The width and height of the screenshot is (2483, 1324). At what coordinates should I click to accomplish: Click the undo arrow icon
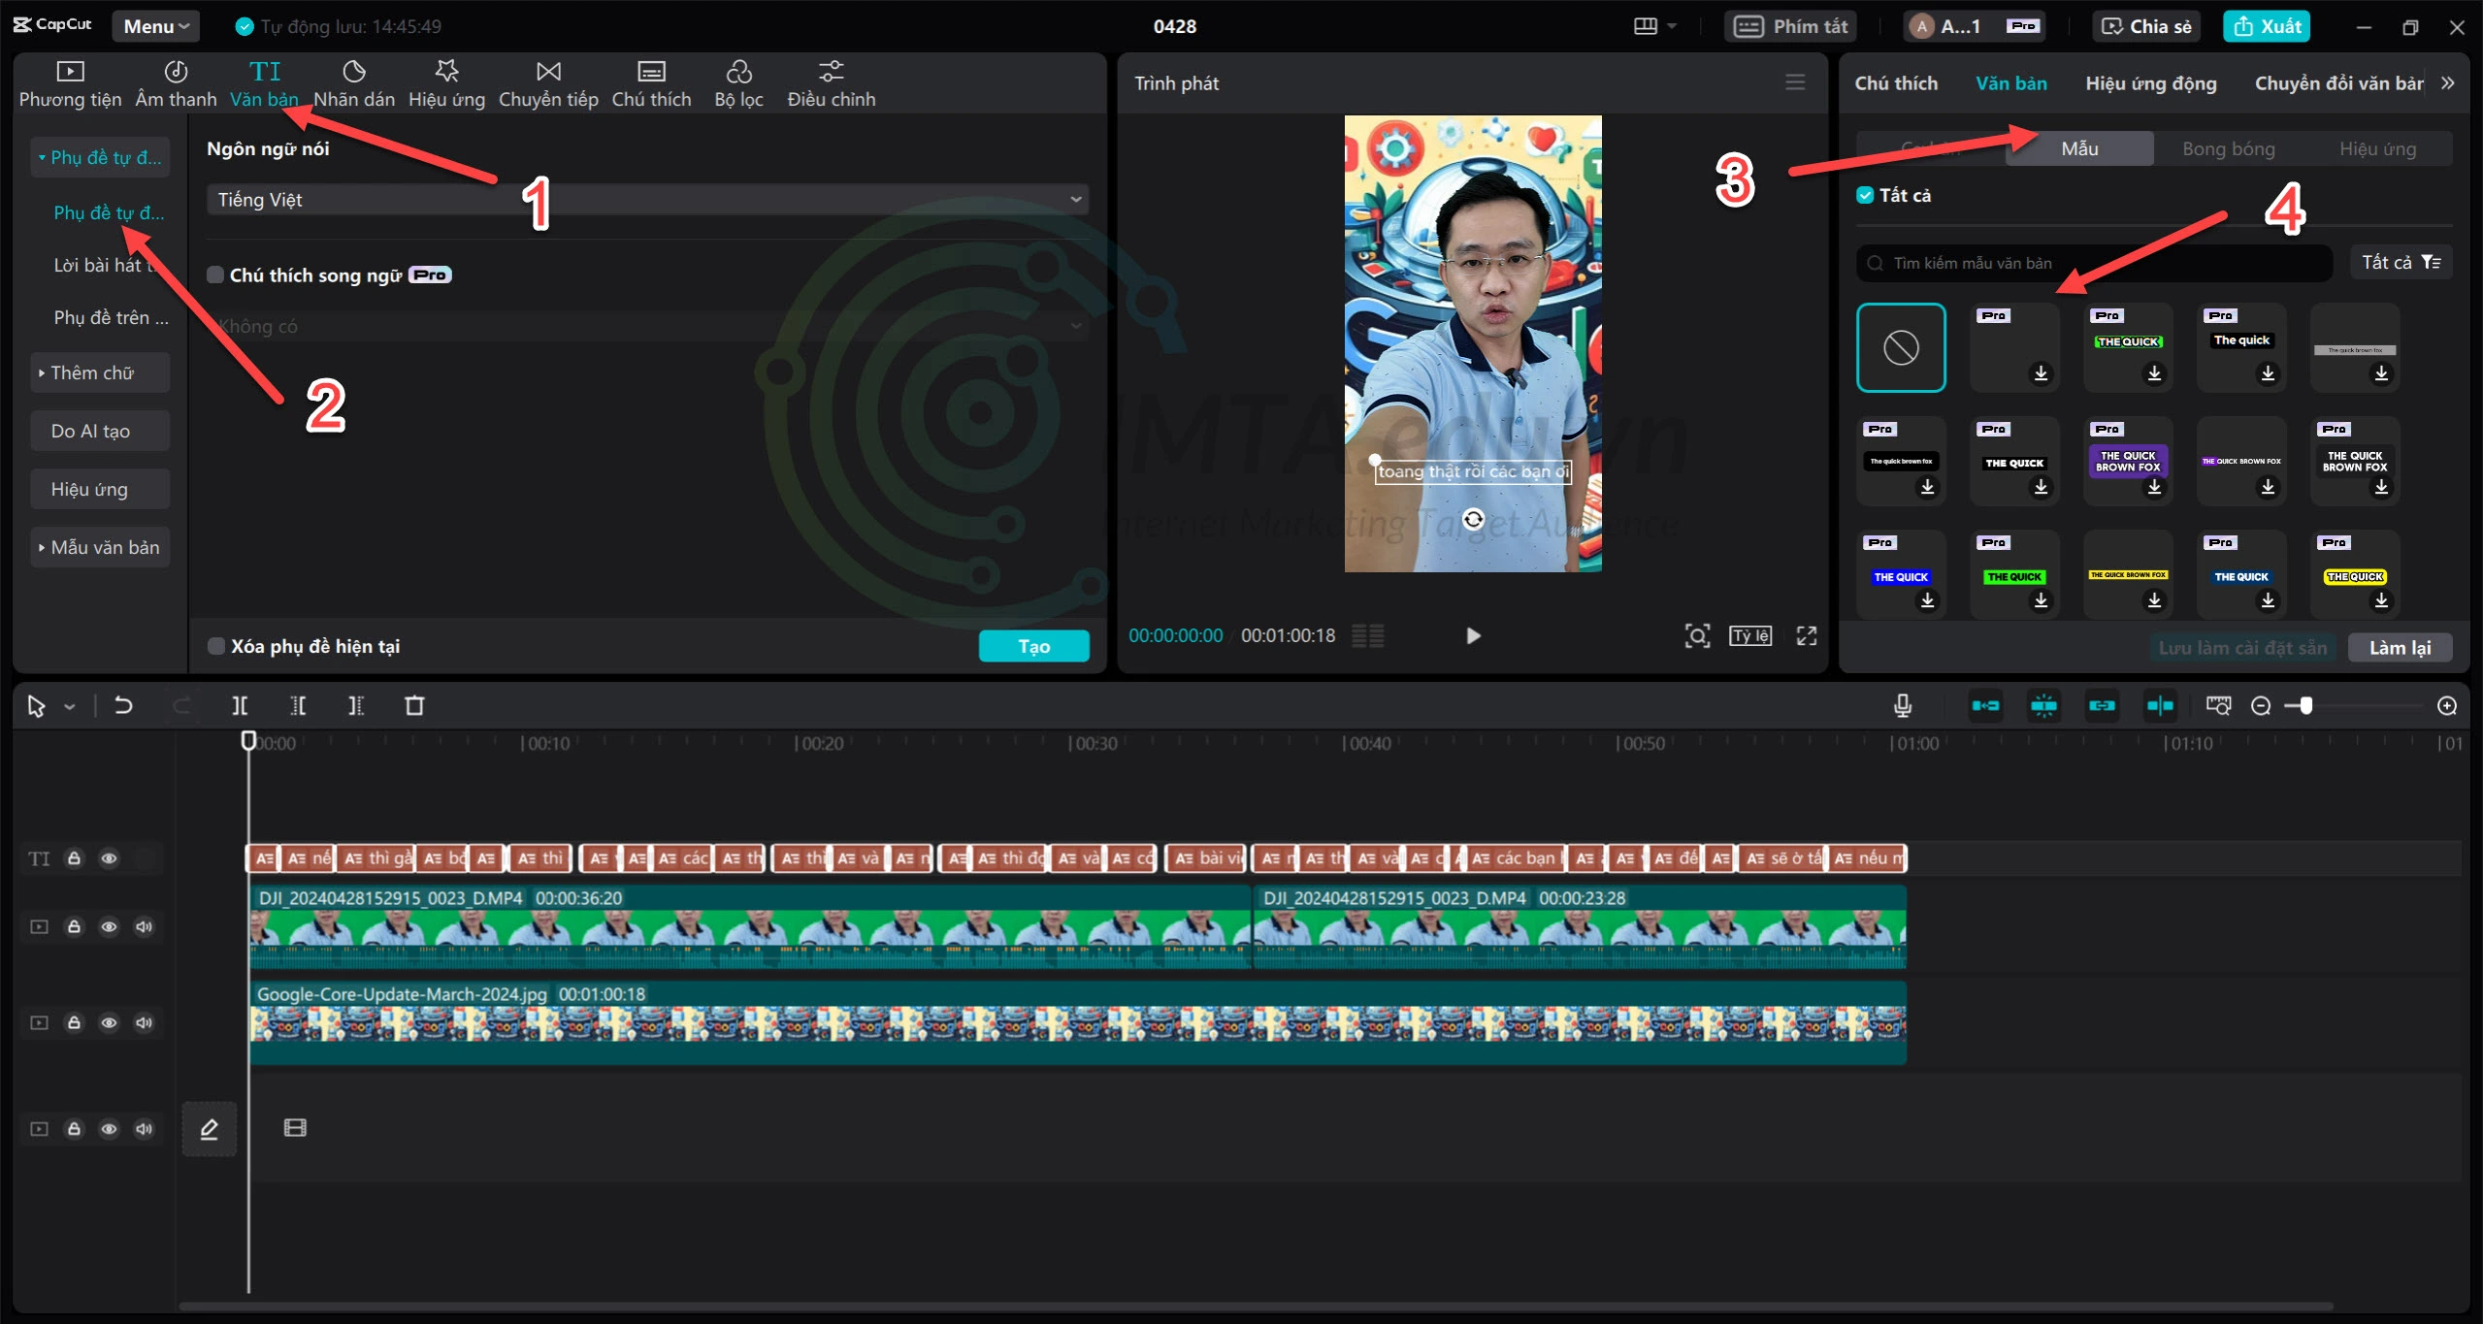click(123, 705)
